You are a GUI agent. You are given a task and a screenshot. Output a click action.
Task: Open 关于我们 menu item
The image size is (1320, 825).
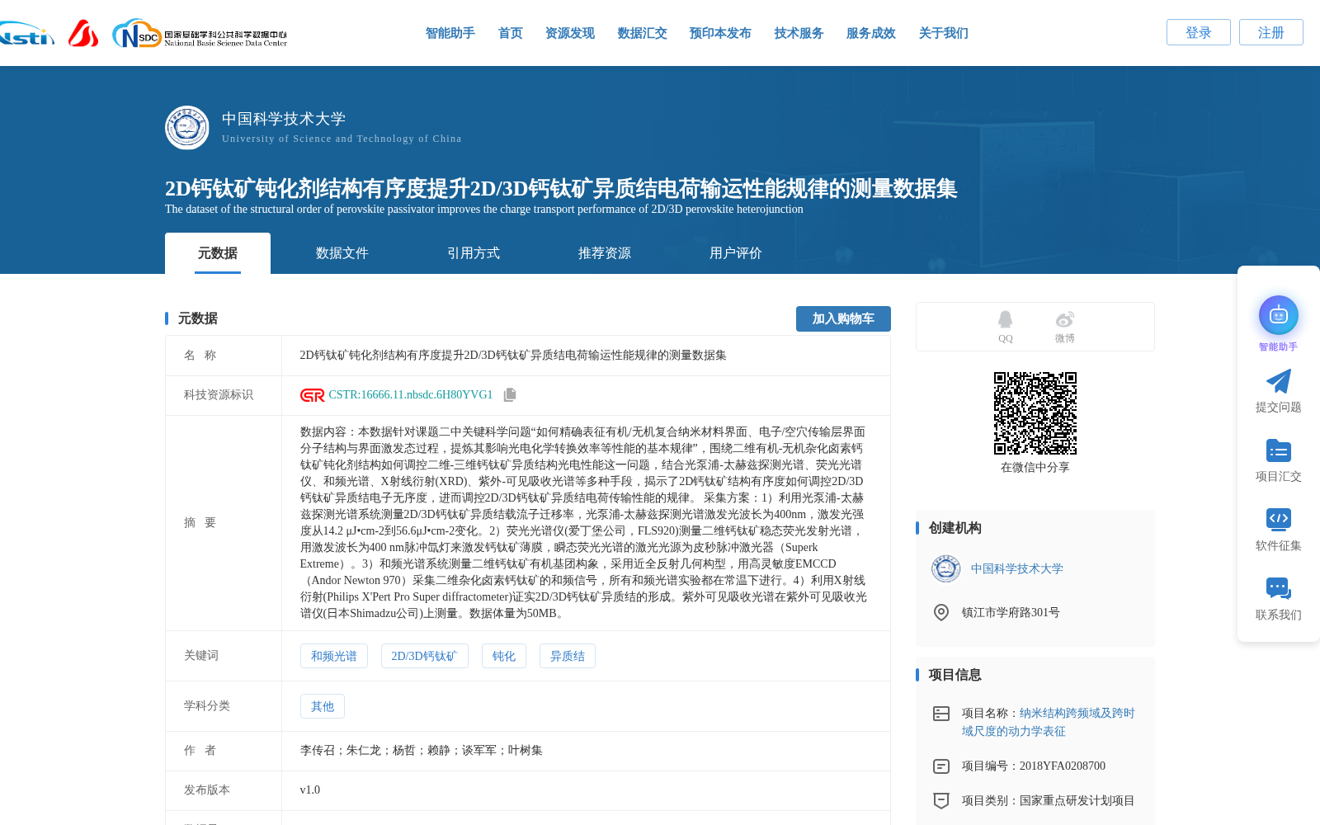(944, 33)
